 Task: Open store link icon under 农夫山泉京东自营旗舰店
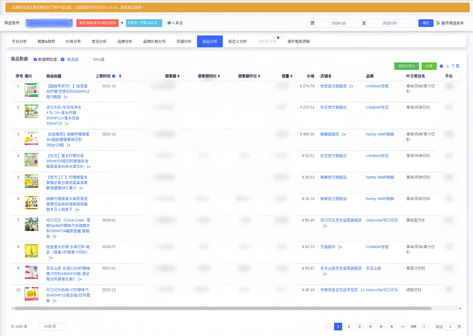click(325, 274)
